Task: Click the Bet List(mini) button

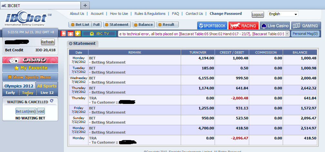Action: click(x=26, y=111)
